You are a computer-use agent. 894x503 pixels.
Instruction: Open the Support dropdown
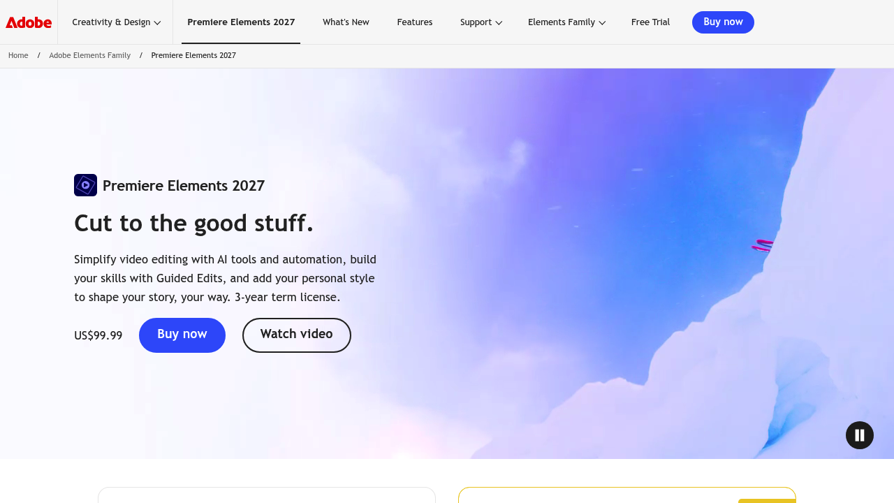click(x=481, y=22)
